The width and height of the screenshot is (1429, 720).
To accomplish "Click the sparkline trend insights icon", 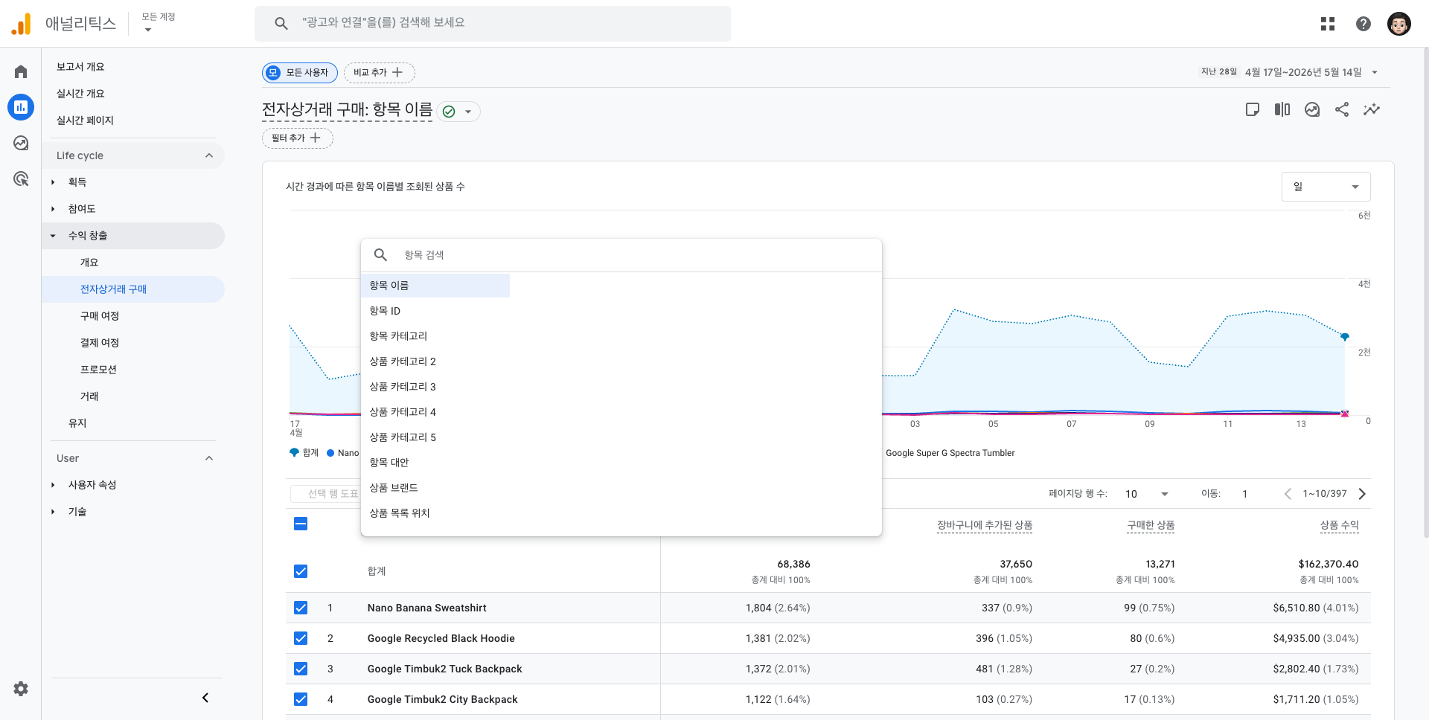I will pyautogui.click(x=1372, y=109).
